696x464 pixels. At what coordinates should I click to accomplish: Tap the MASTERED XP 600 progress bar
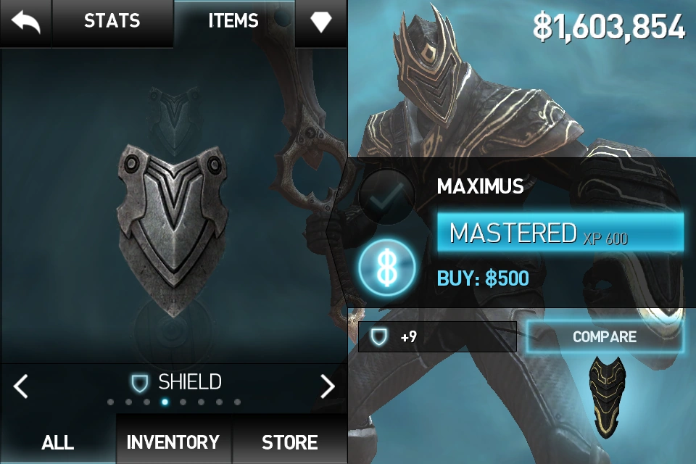click(x=560, y=233)
